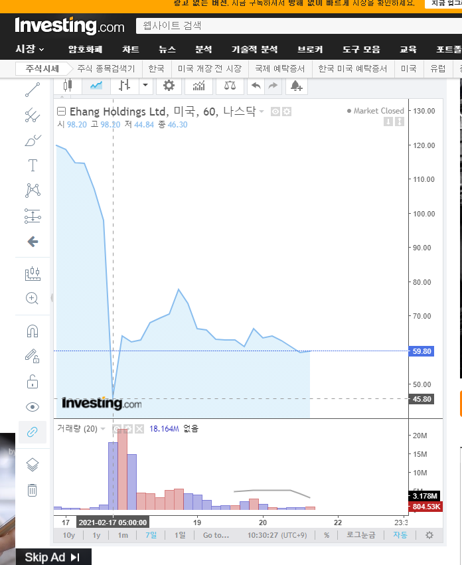Viewport: 462px width, 565px height.
Task: Open the 브로커 menu
Action: (310, 49)
